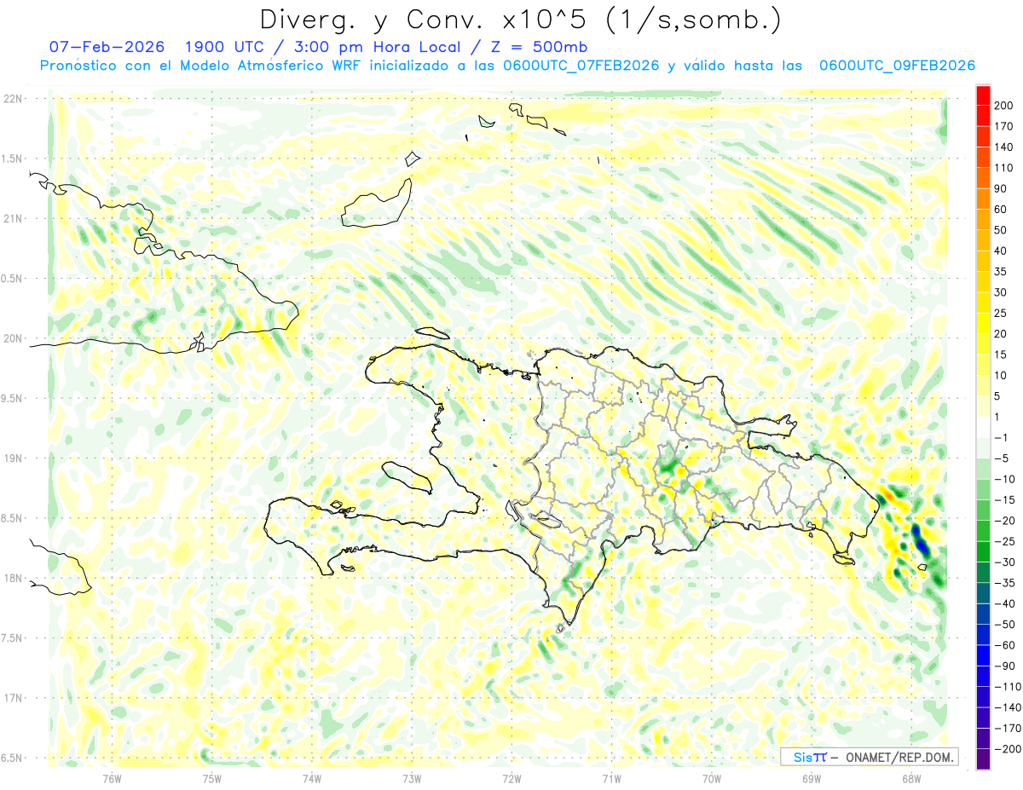Click the '70W' longitude label
Image resolution: width=1023 pixels, height=790 pixels.
click(x=711, y=778)
